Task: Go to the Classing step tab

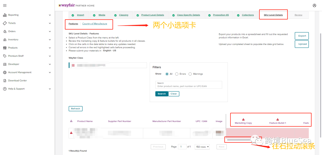Action: point(124,15)
